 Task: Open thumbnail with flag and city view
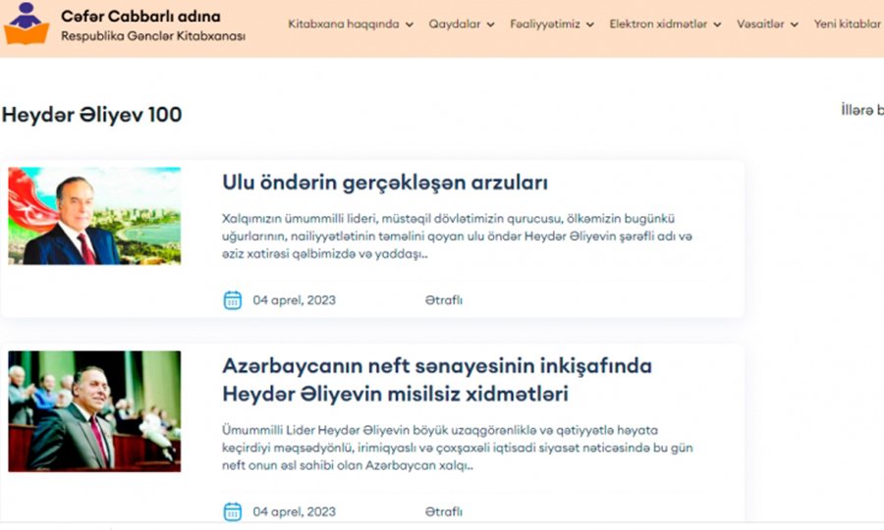(94, 216)
